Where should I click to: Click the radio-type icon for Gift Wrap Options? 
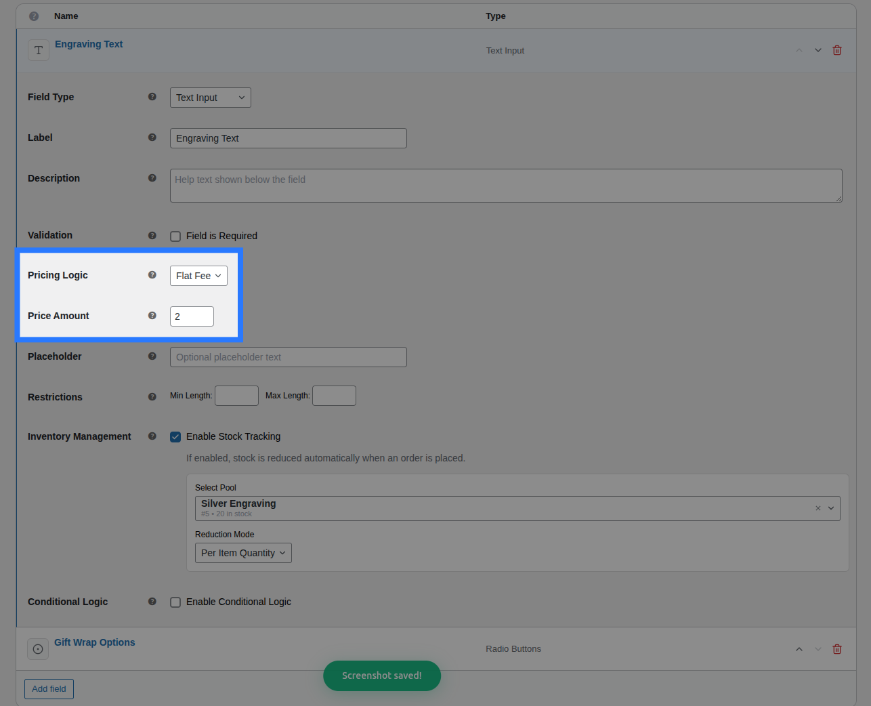pyautogui.click(x=38, y=649)
